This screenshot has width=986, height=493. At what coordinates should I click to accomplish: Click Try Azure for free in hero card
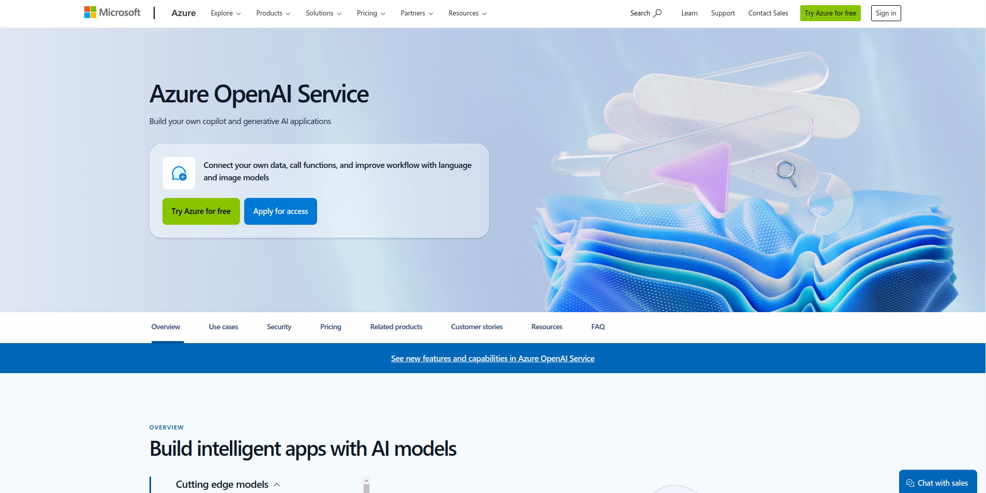201,211
